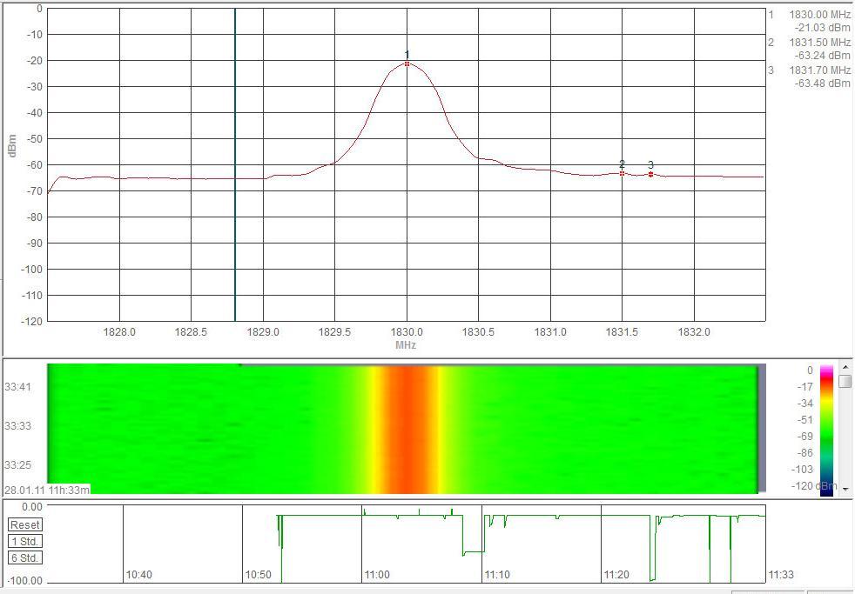Click marker 1 level -21.03 dBm
Screen dimensions: 855x594
(822, 29)
